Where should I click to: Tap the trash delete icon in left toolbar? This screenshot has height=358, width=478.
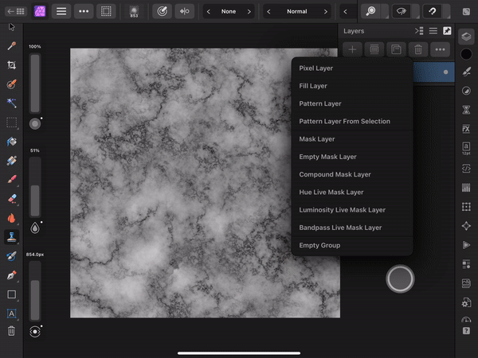pyautogui.click(x=12, y=331)
